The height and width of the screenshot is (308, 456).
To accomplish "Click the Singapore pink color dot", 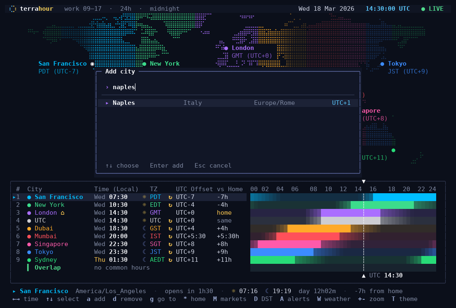I will tap(29, 244).
